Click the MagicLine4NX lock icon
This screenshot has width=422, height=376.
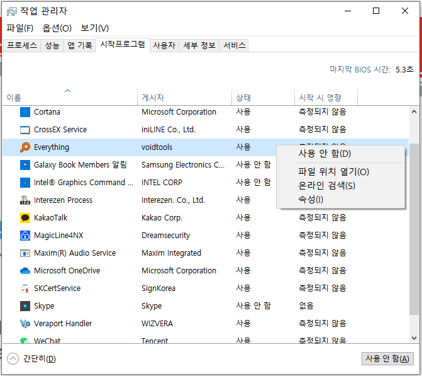pyautogui.click(x=25, y=236)
